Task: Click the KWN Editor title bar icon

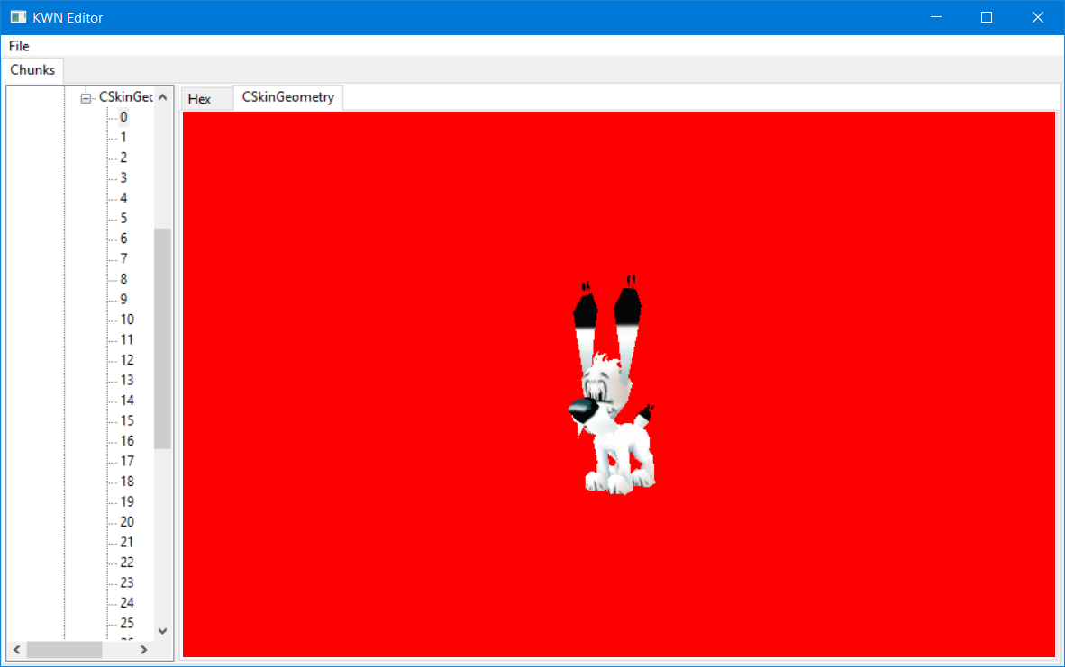Action: pyautogui.click(x=18, y=18)
